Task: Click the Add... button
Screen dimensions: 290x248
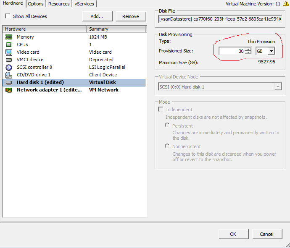Action: [97, 16]
